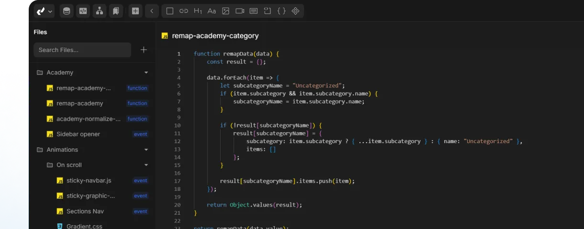
Task: Insert a video element
Action: pyautogui.click(x=240, y=11)
